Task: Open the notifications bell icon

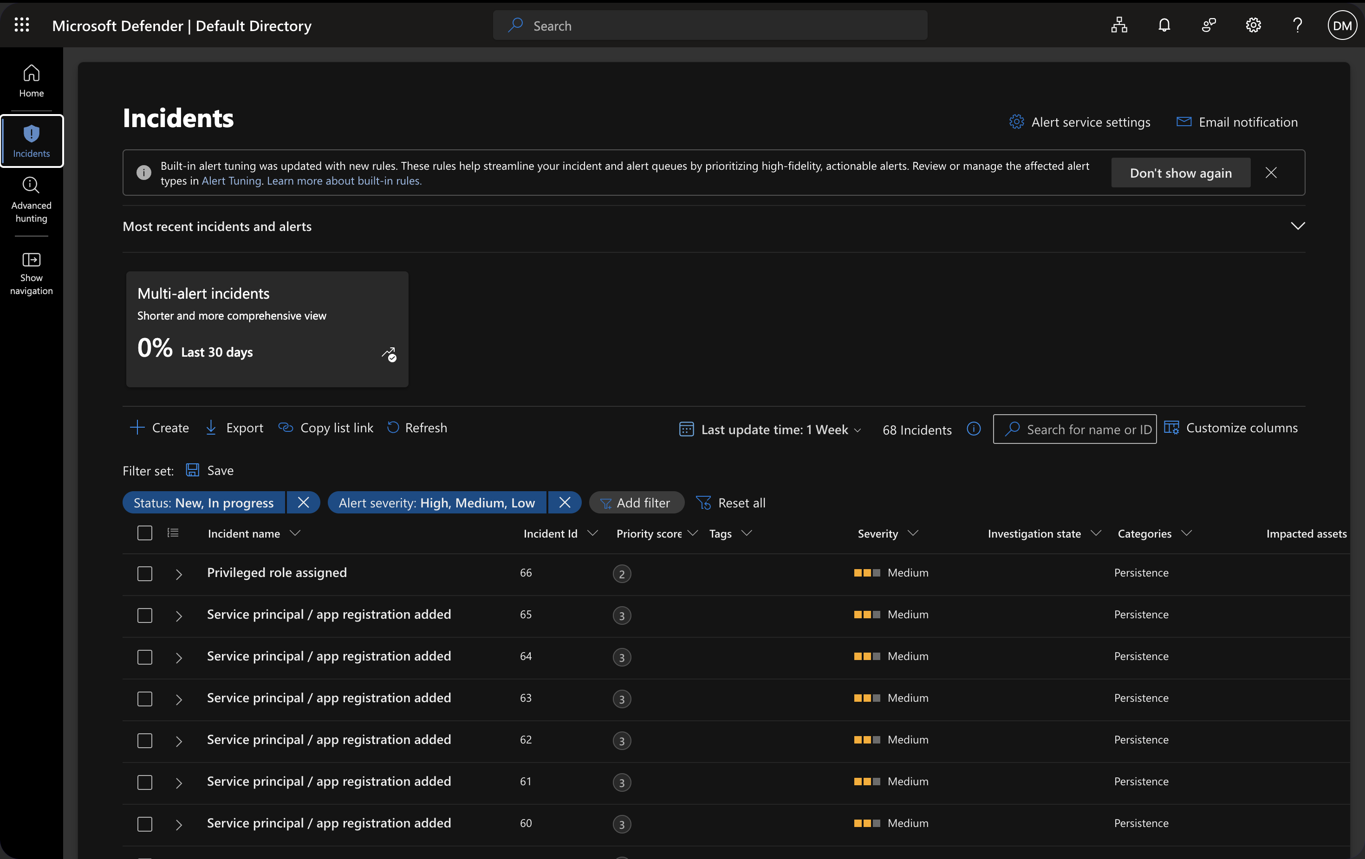Action: (1164, 26)
